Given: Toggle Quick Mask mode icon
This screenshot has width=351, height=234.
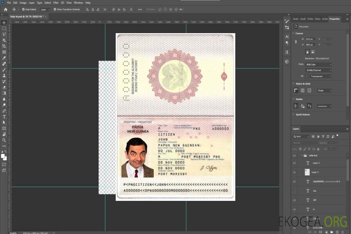Looking at the screenshot, I should [4, 164].
